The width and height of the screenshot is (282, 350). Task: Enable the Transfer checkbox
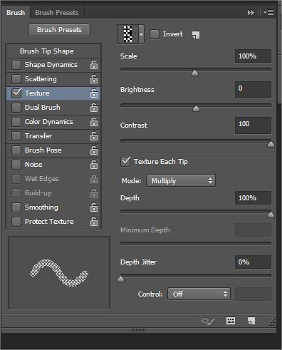(16, 136)
